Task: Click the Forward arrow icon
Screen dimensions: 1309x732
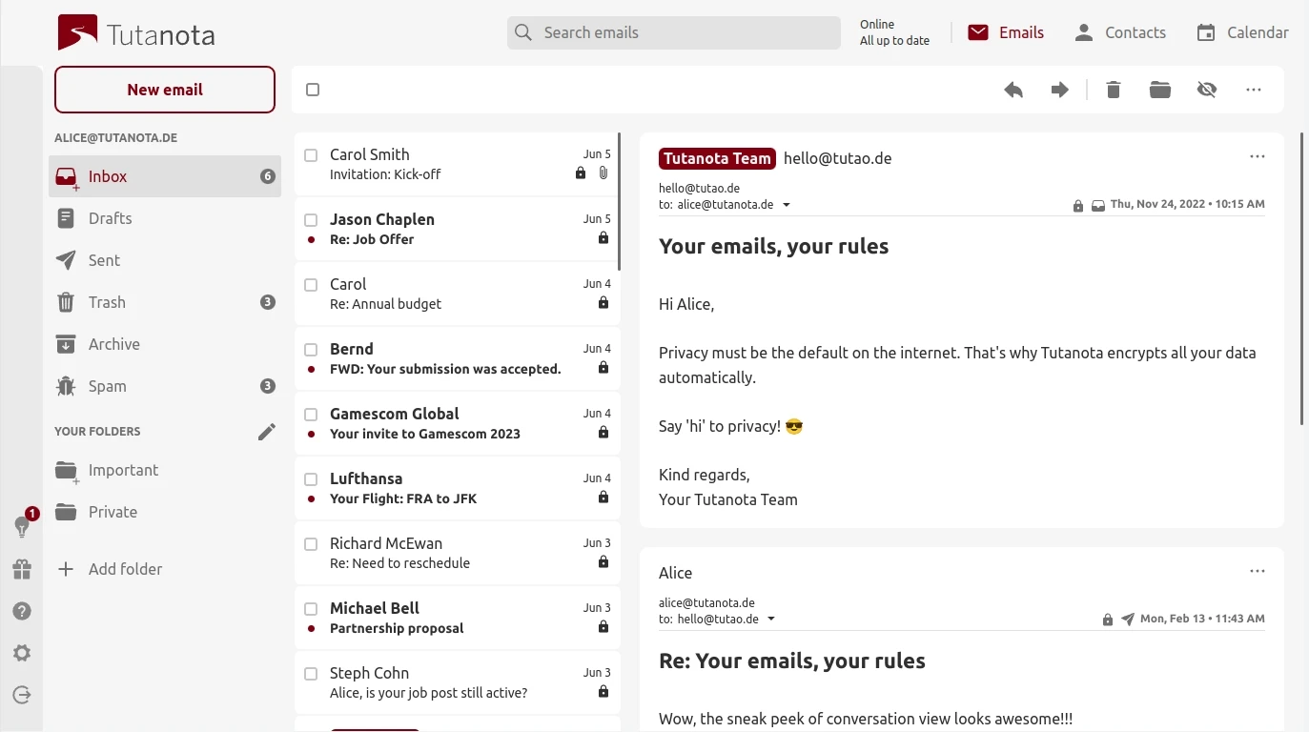Action: point(1059,90)
